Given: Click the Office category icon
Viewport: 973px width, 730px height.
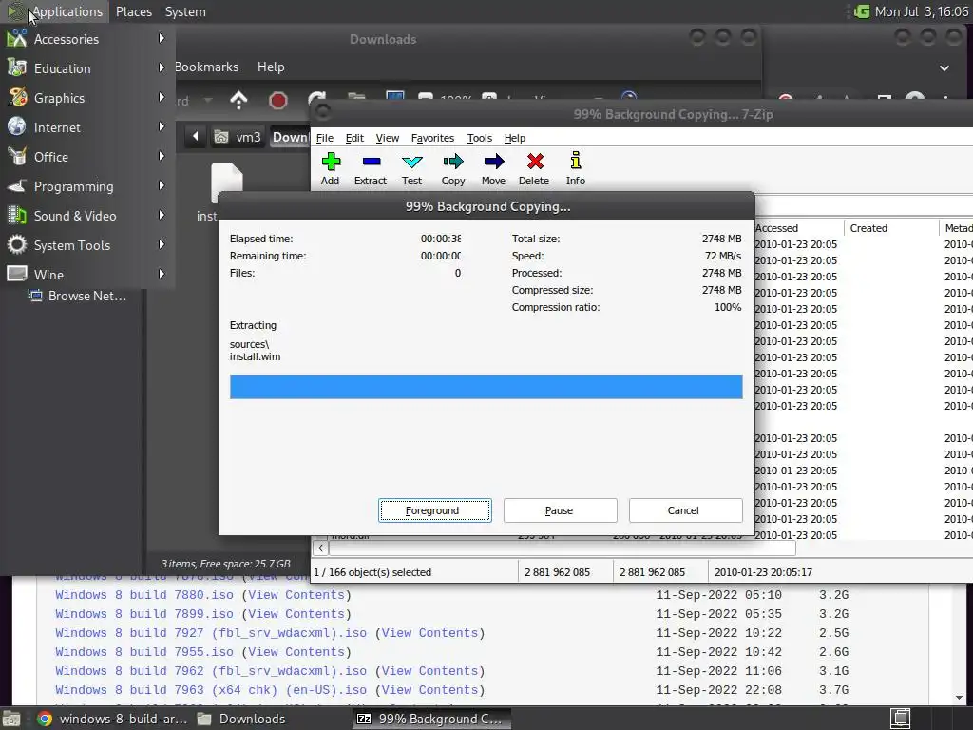Looking at the screenshot, I should 17,157.
